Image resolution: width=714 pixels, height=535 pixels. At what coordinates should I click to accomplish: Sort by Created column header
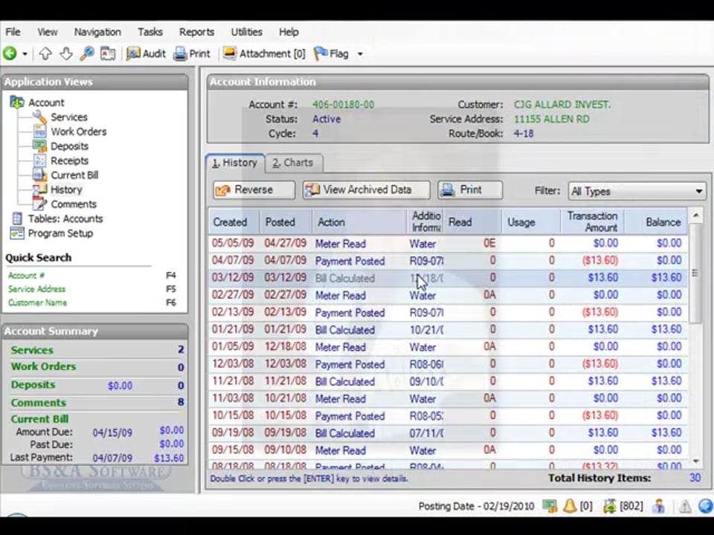pos(234,222)
